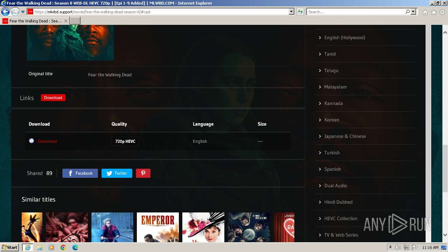Image resolution: width=448 pixels, height=252 pixels.
Task: Click the red Download link in table
Action: (x=47, y=141)
